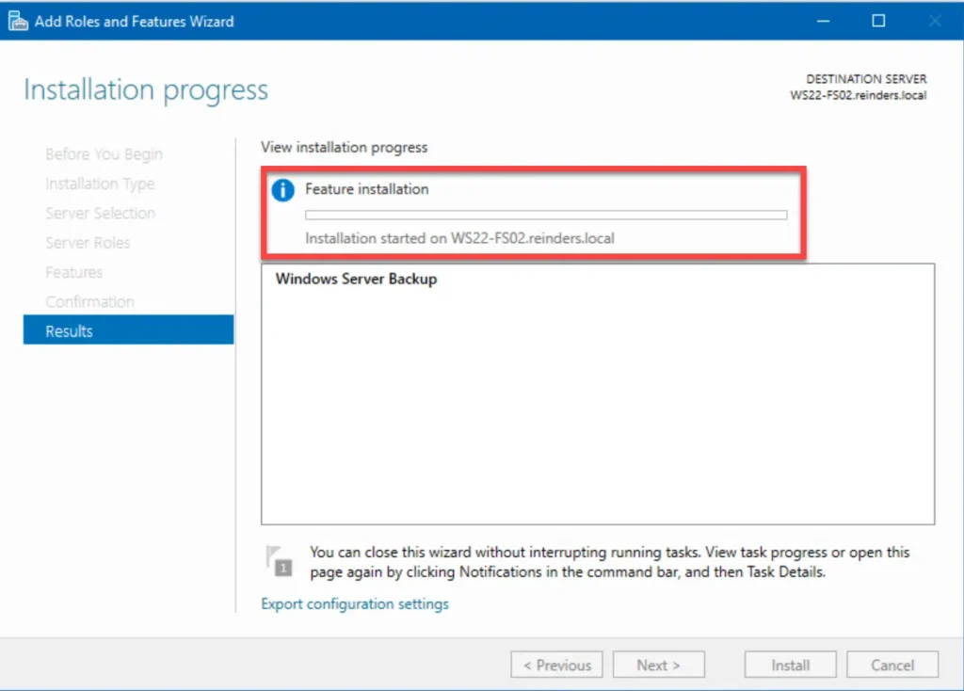Open the Installation Type step
Image resolution: width=964 pixels, height=691 pixels.
[100, 184]
